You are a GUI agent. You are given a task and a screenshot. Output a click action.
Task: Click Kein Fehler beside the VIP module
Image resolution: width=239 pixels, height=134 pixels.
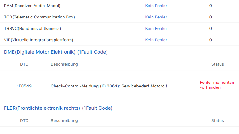[x=156, y=40]
